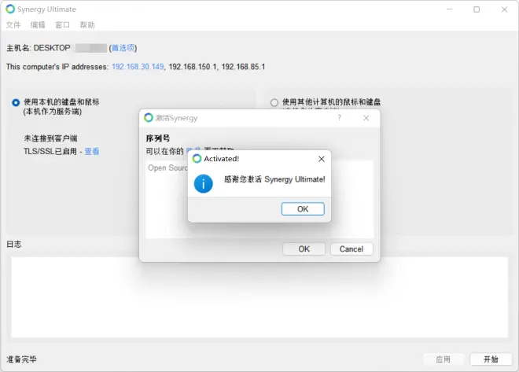519x372 pixels.
Task: Click the 192.168.150.1 address text
Action: pos(193,67)
